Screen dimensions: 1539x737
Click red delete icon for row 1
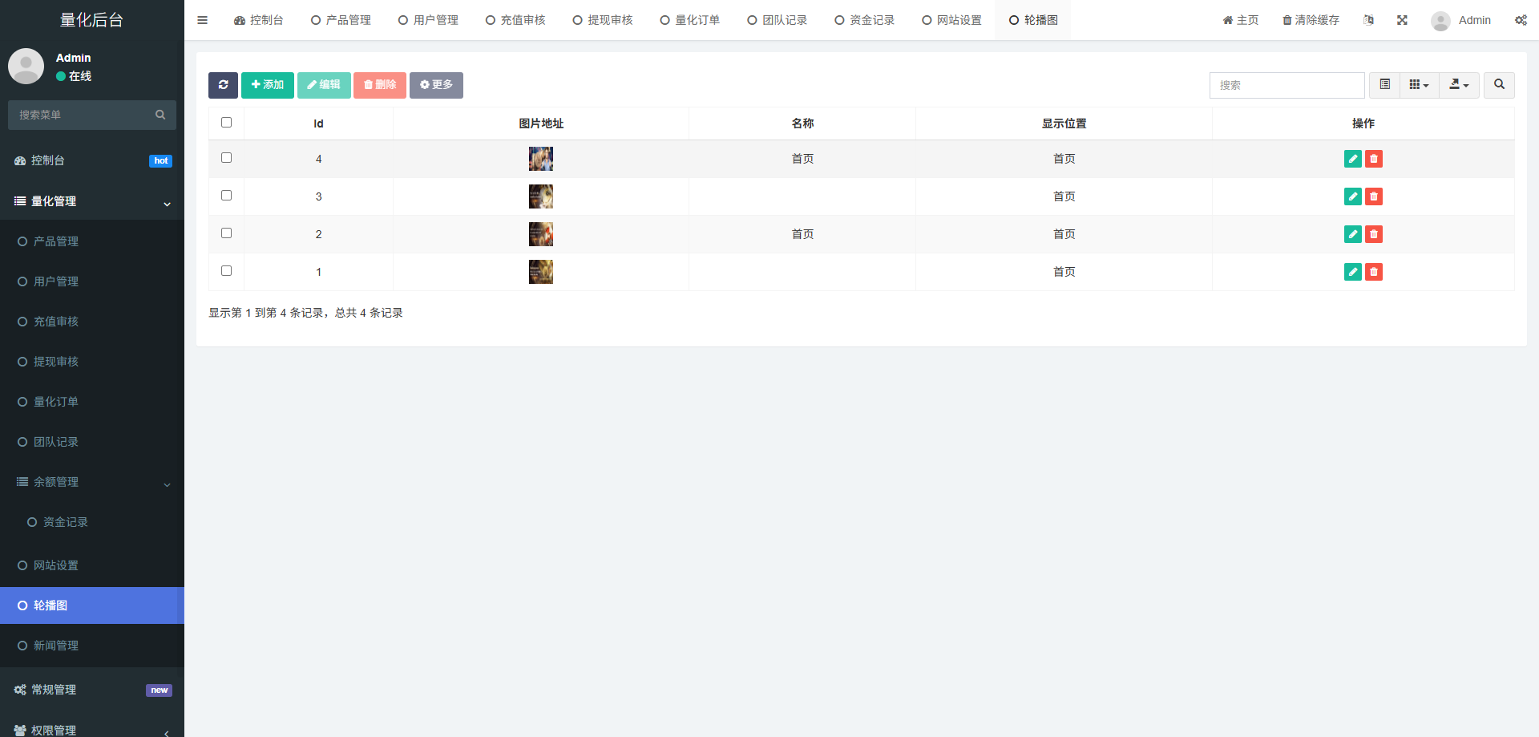1374,272
